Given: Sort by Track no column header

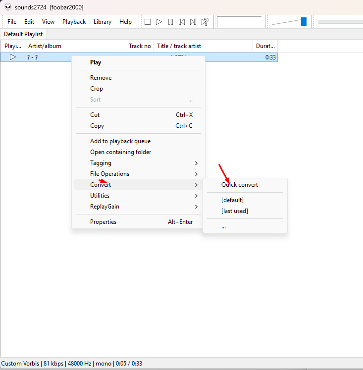Looking at the screenshot, I should pos(139,46).
